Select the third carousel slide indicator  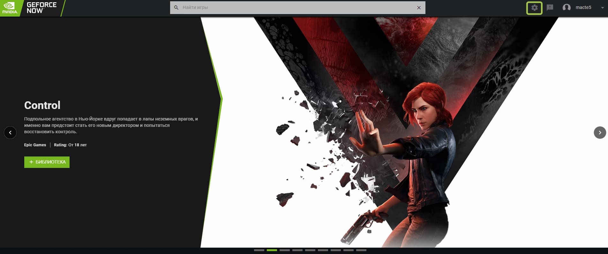pos(285,250)
